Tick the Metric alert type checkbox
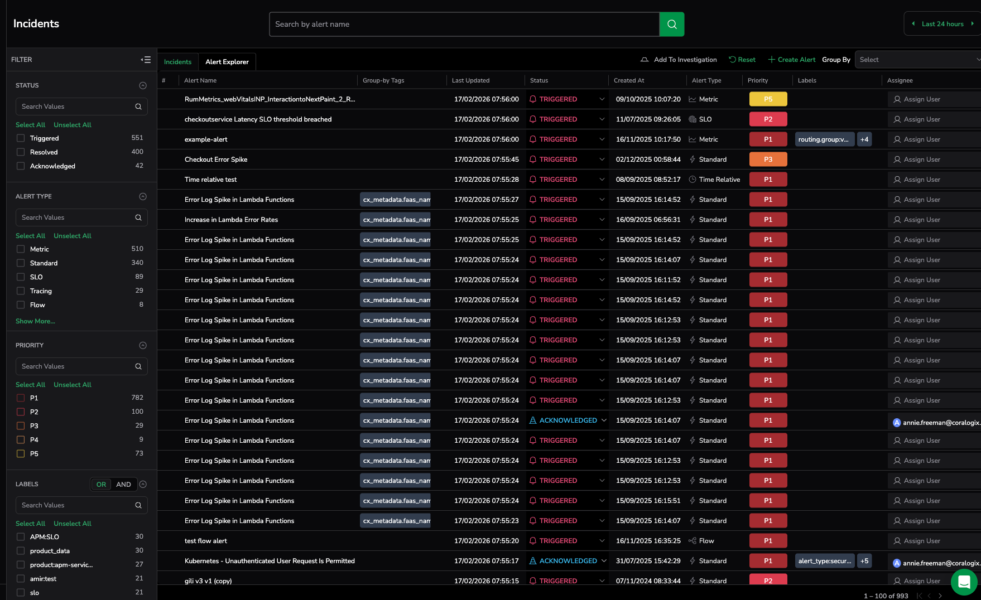Image resolution: width=981 pixels, height=600 pixels. 21,249
